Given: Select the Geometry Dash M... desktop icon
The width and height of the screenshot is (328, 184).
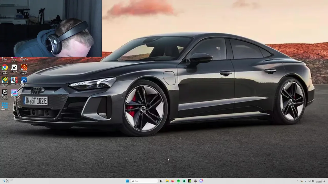Looking at the screenshot, I should click(24, 69).
